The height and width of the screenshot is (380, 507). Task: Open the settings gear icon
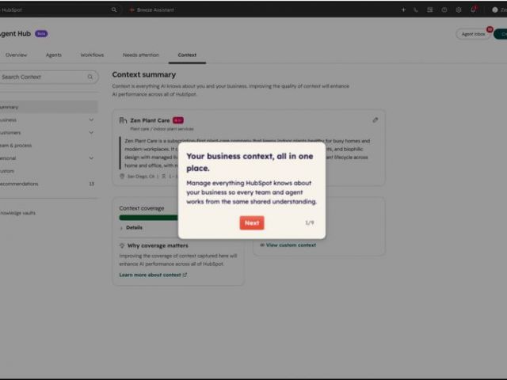point(459,10)
